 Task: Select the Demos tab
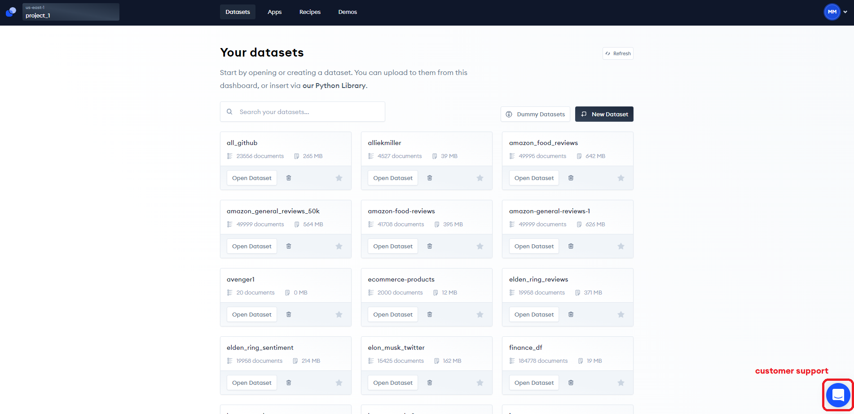click(348, 12)
